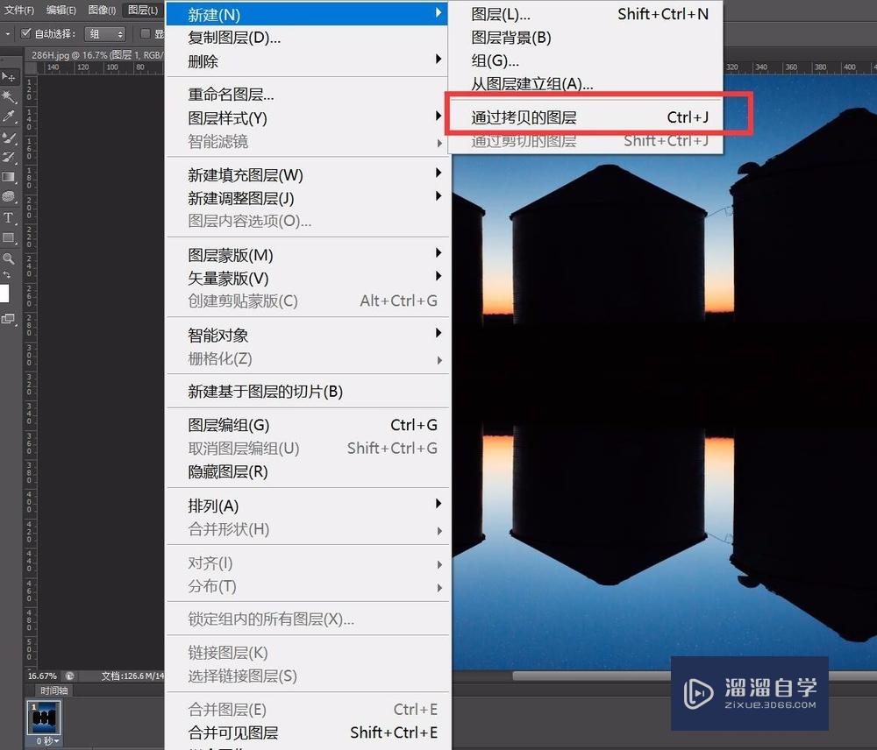
Task: Choose 合并图层(E) menu entry
Action: (x=306, y=709)
